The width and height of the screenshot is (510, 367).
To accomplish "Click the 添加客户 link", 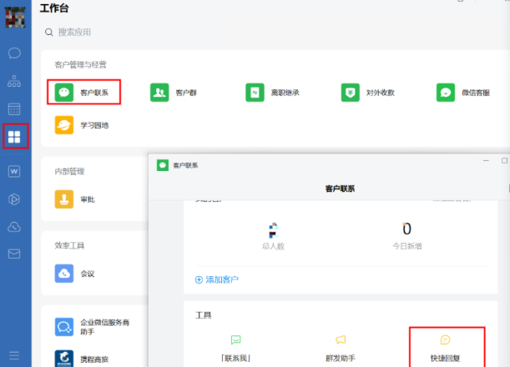I will coord(217,279).
